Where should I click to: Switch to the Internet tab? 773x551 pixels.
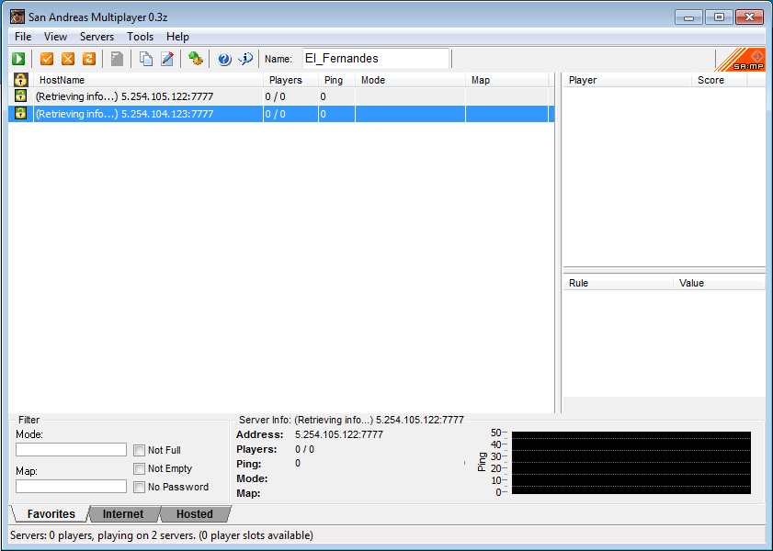(x=123, y=514)
